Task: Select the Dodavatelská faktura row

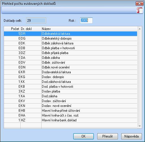Action: pos(70,72)
